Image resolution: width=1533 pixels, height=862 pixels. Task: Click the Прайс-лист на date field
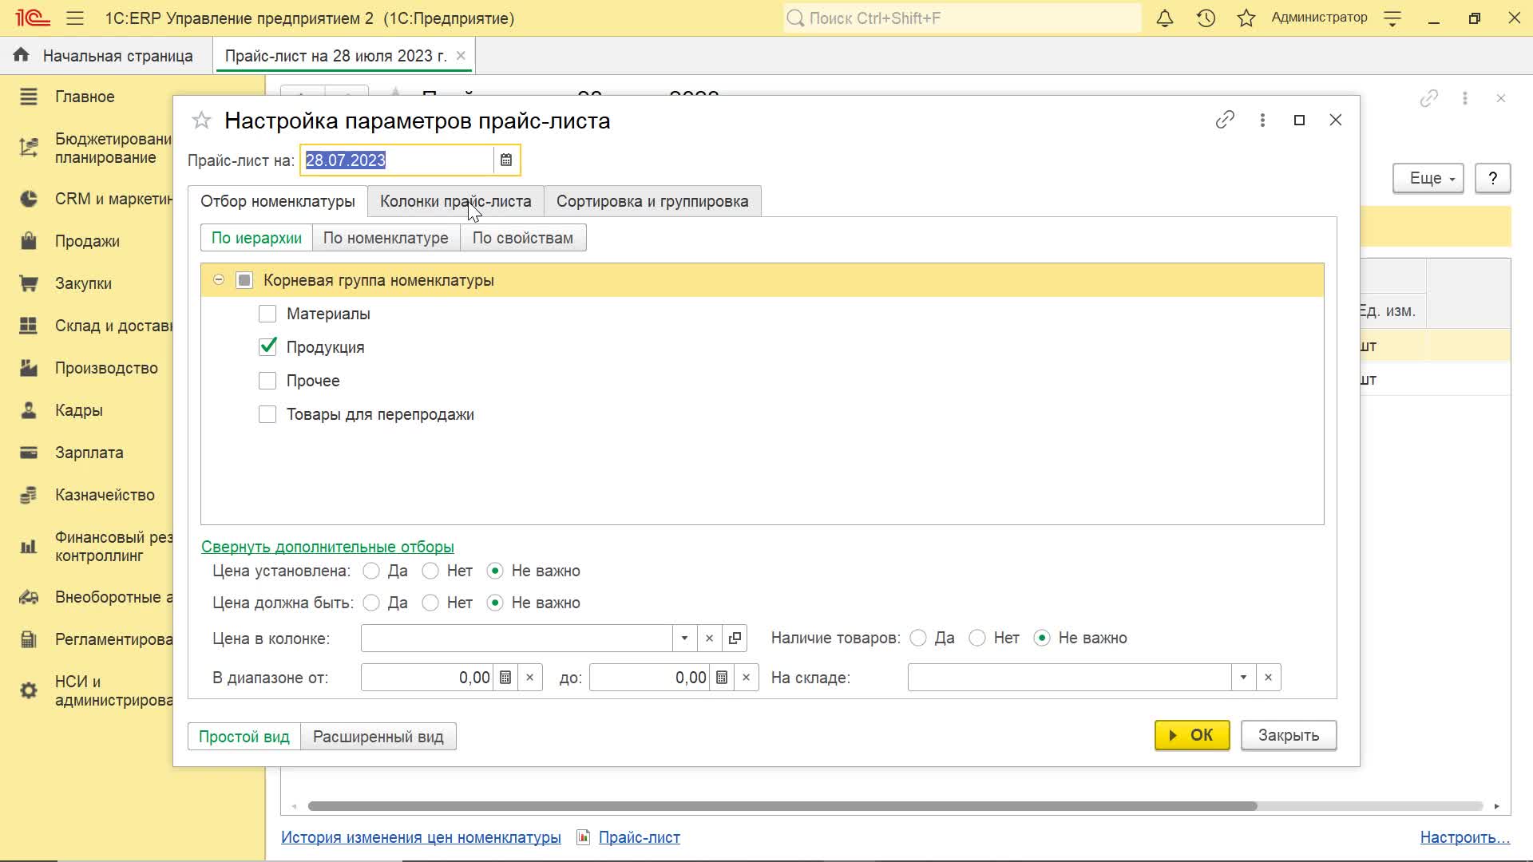tap(397, 160)
